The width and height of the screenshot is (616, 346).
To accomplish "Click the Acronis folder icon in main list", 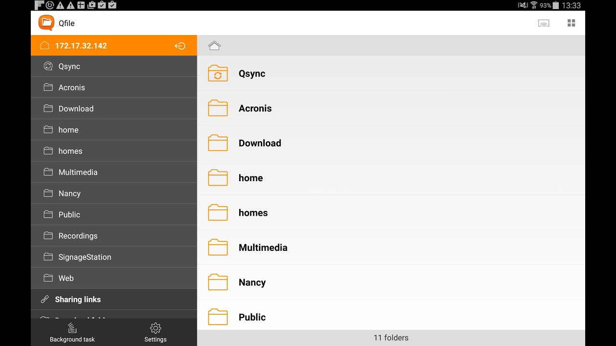I will 218,108.
